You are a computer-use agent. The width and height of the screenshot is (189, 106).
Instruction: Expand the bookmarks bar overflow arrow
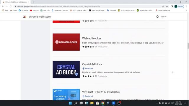[186, 11]
